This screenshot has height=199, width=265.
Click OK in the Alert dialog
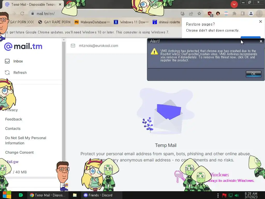[x=253, y=74]
